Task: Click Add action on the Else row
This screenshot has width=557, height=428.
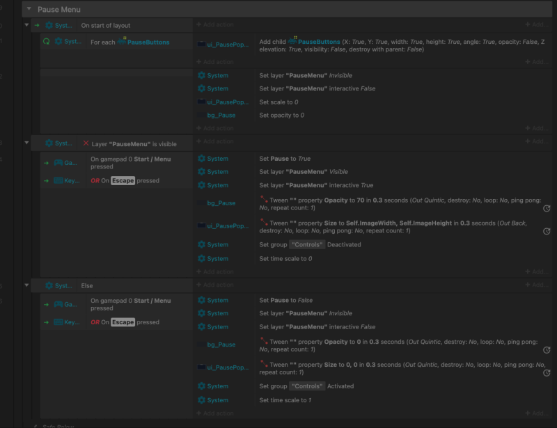Action: point(215,285)
